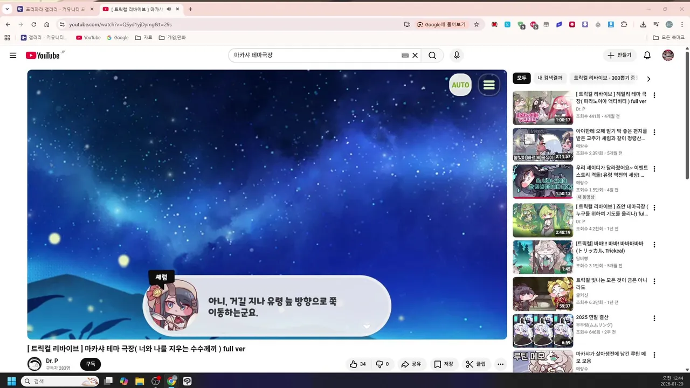
Task: Open the Extensions puzzle icon
Action: coord(624,24)
